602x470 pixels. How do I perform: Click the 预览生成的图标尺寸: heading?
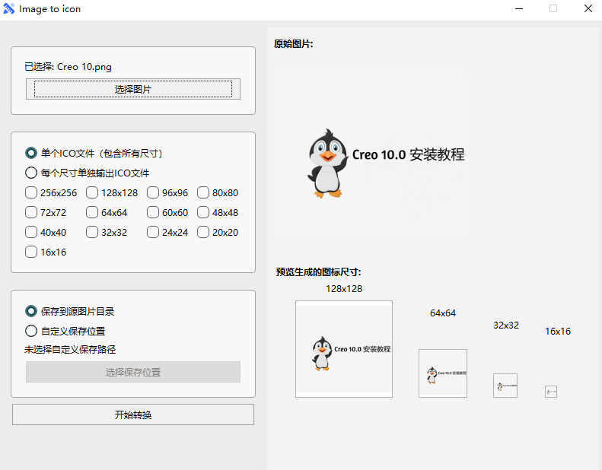coord(319,272)
